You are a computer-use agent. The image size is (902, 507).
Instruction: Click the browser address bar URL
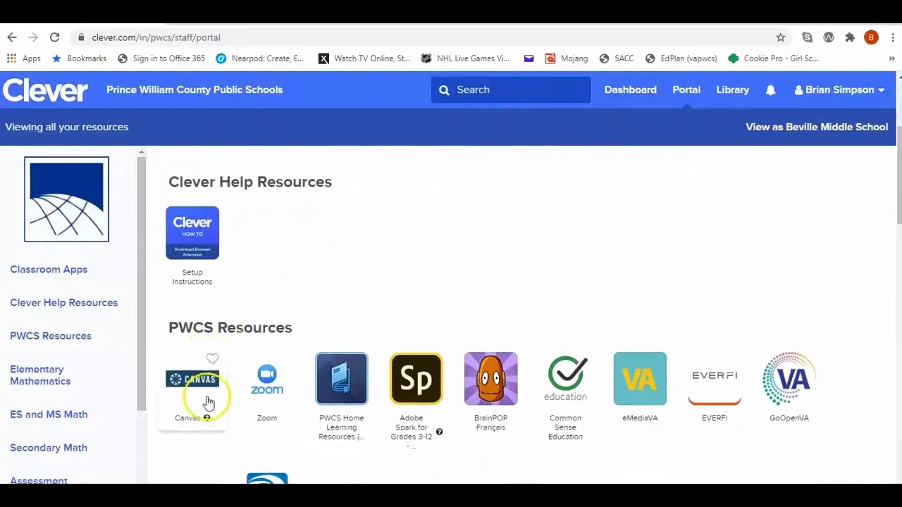pyautogui.click(x=156, y=37)
